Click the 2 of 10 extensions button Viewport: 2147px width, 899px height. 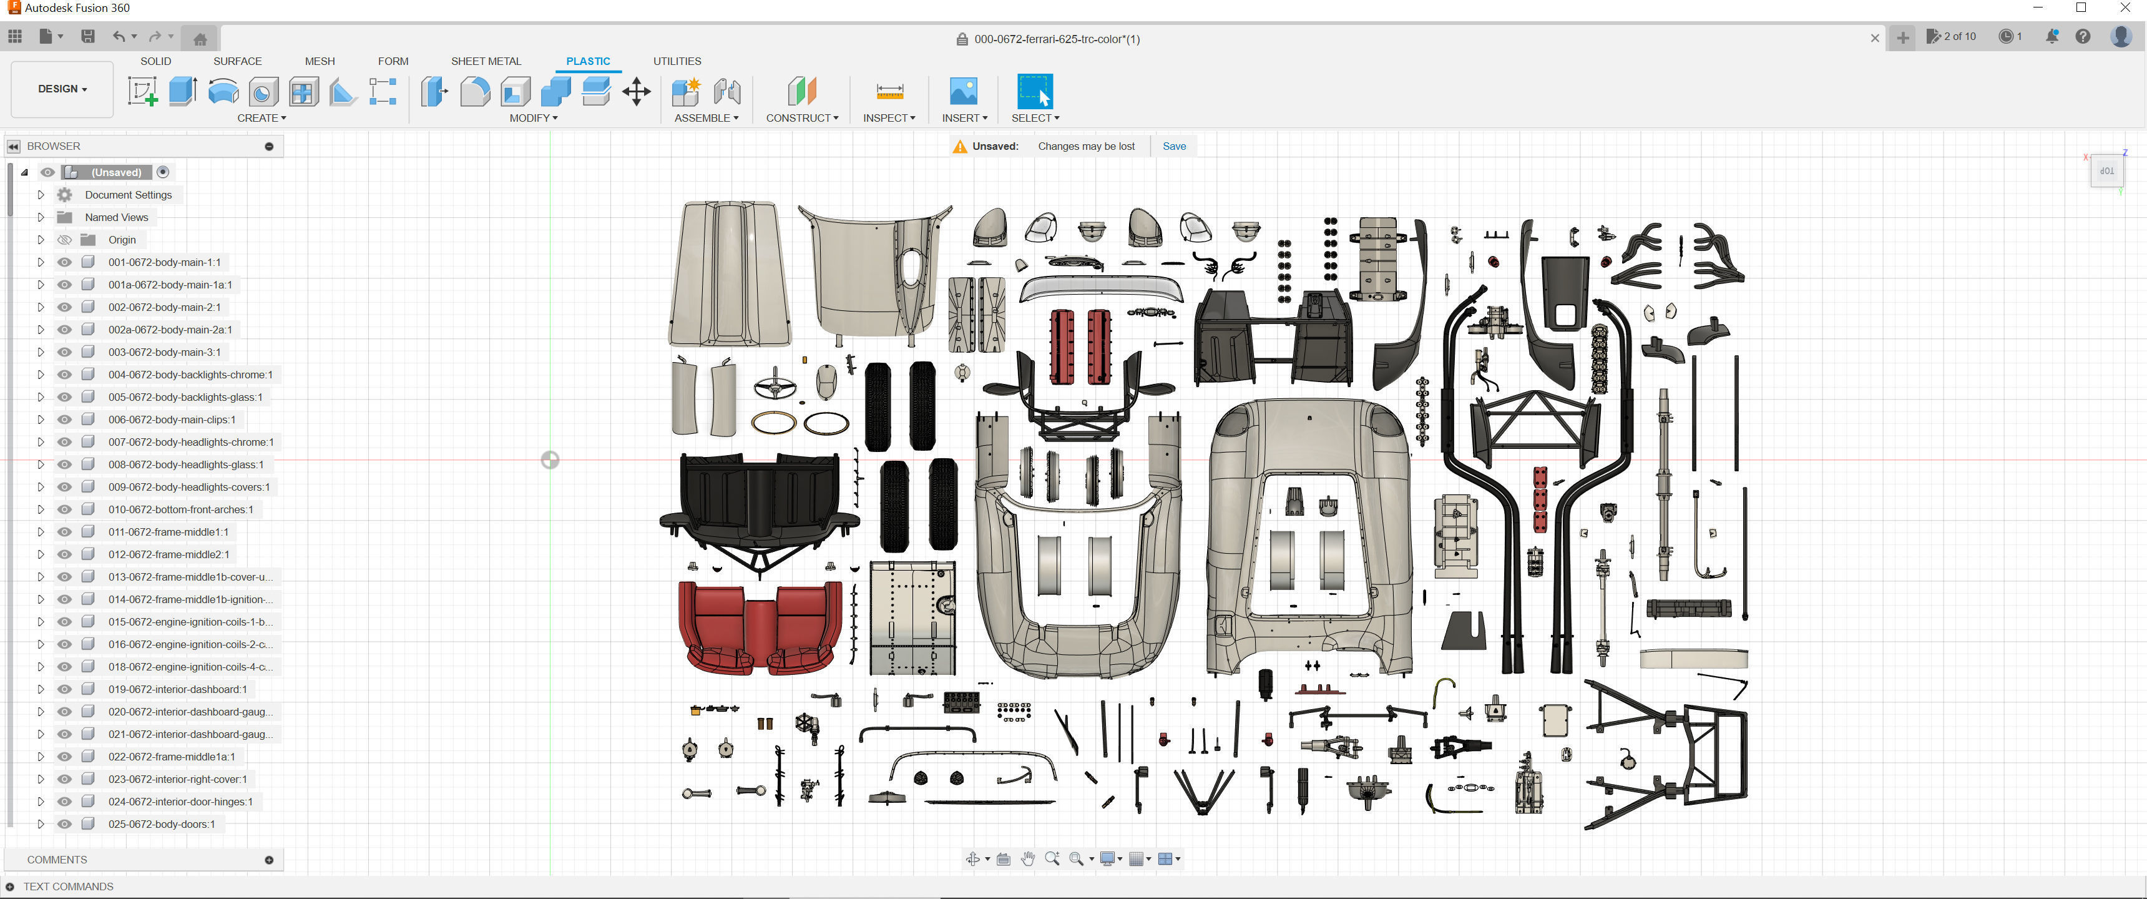[1951, 37]
